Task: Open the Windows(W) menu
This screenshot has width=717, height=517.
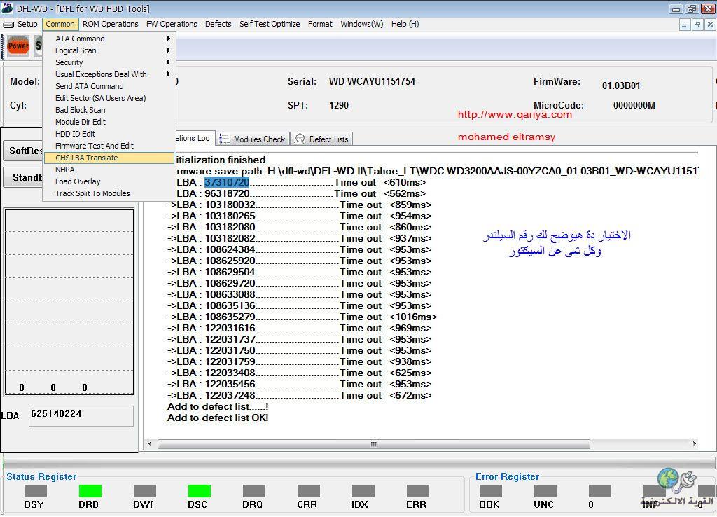Action: 362,24
